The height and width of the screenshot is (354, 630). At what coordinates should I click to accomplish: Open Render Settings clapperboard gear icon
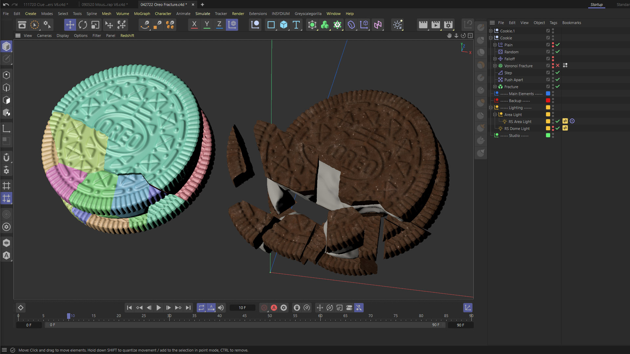448,25
